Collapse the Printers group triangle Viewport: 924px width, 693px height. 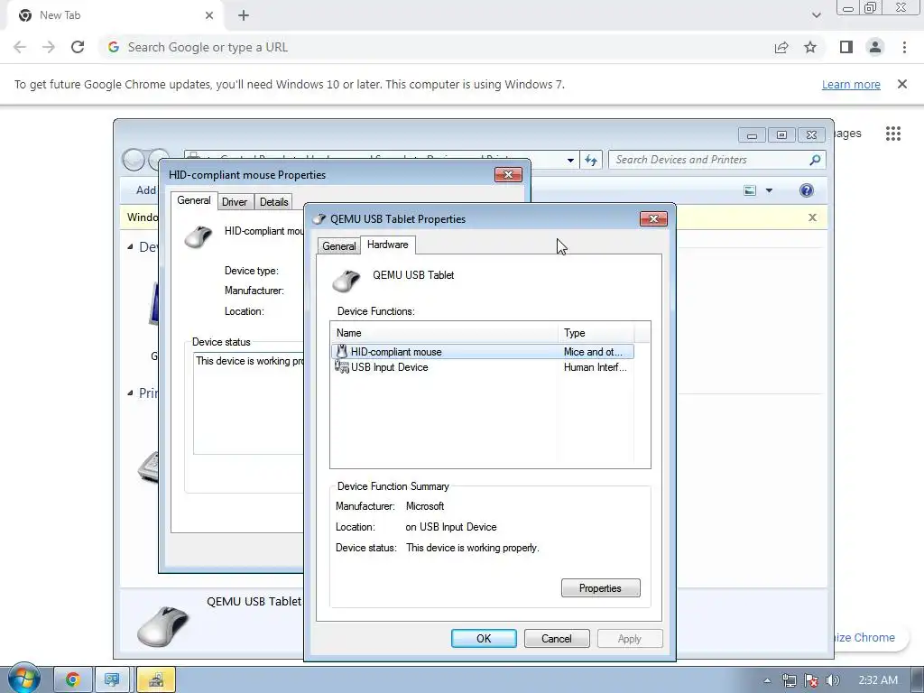tap(130, 393)
